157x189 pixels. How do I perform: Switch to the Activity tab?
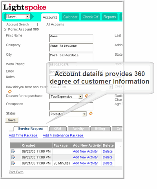click(78, 129)
